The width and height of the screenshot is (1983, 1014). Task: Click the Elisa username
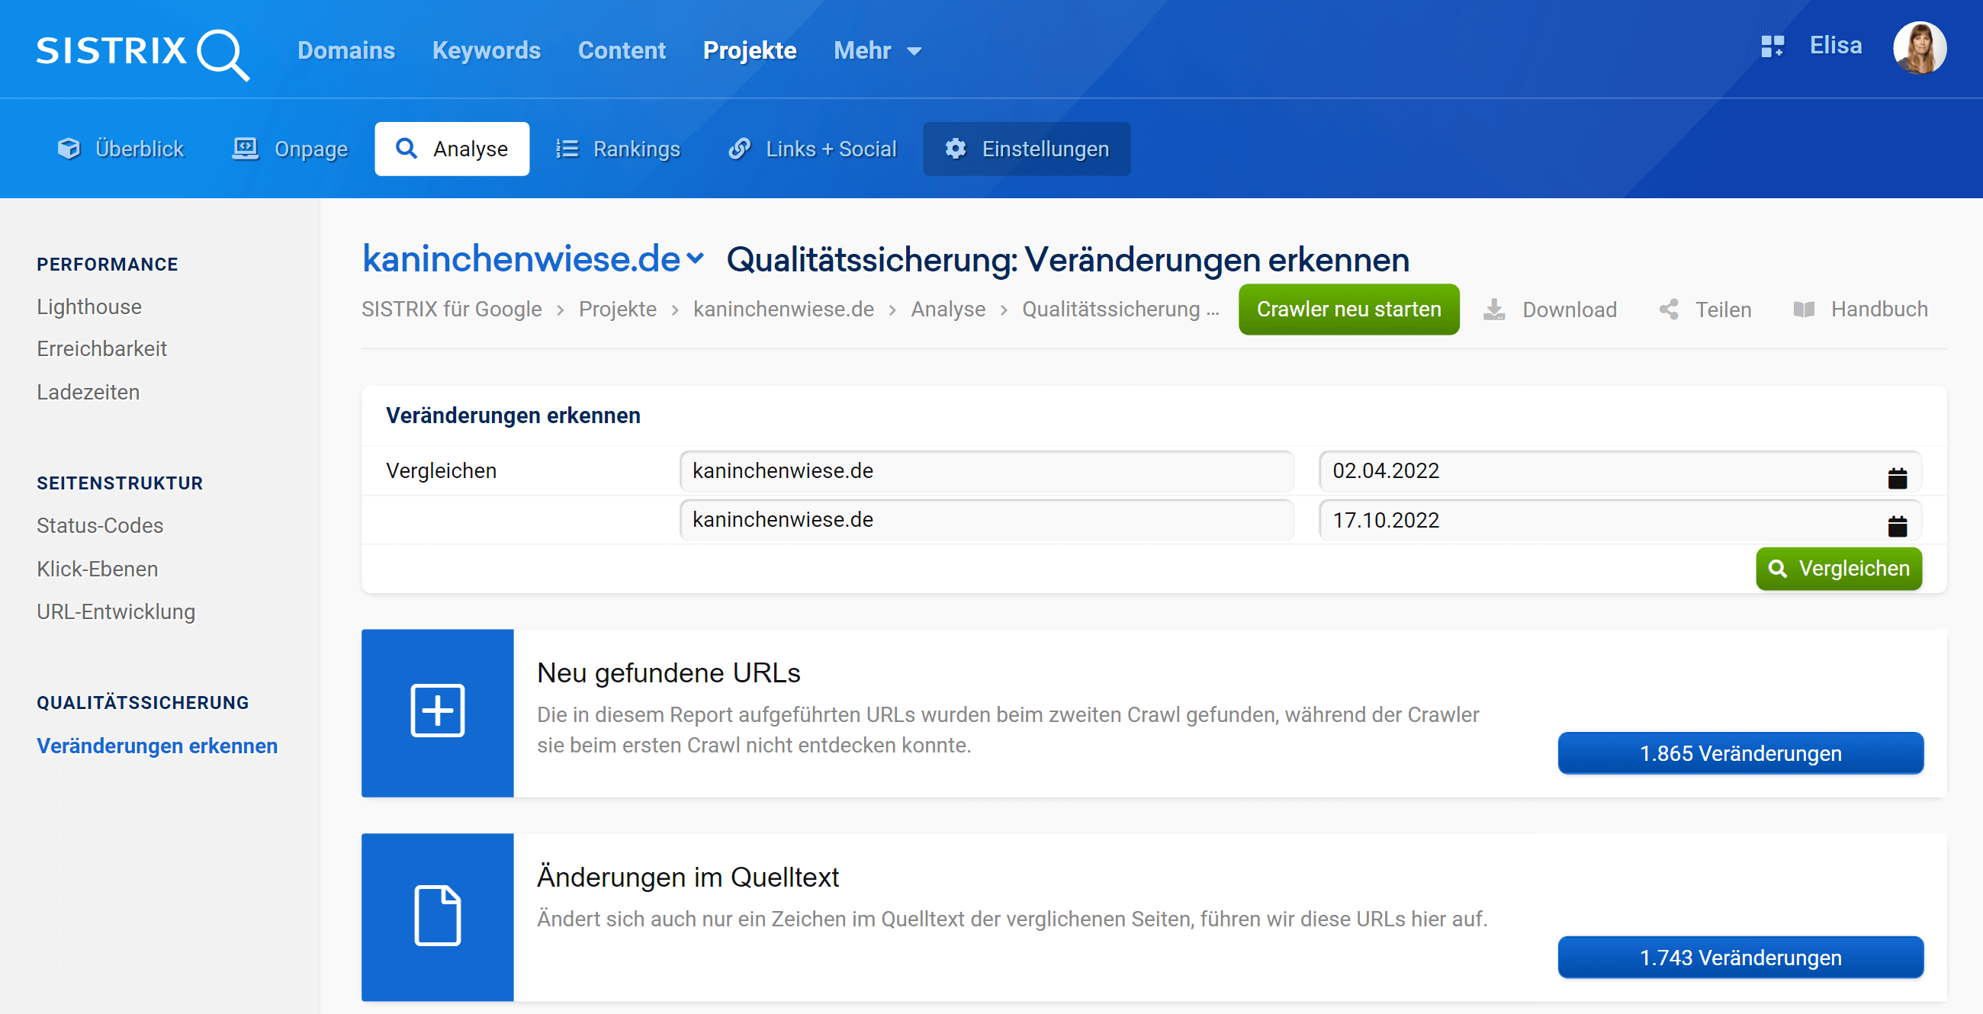[x=1835, y=46]
